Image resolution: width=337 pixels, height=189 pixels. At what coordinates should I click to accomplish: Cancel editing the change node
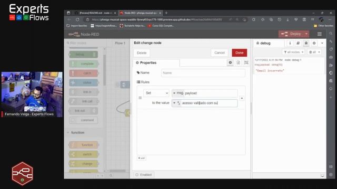point(220,52)
